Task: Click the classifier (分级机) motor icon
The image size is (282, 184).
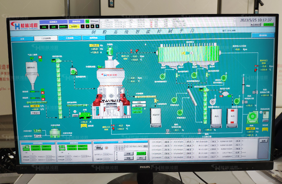Action: click(110, 51)
